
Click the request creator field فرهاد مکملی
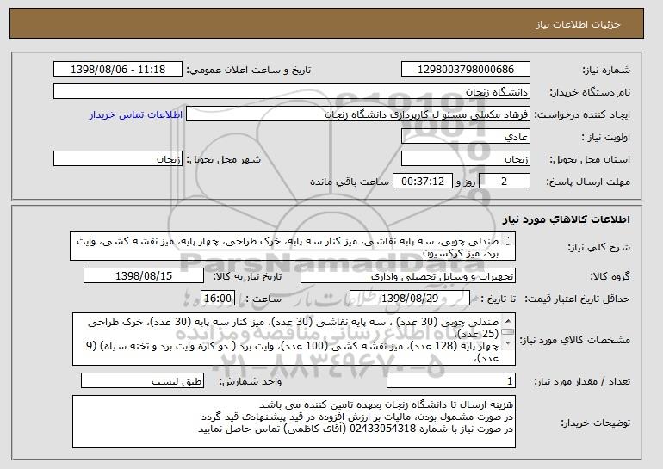[x=358, y=114]
